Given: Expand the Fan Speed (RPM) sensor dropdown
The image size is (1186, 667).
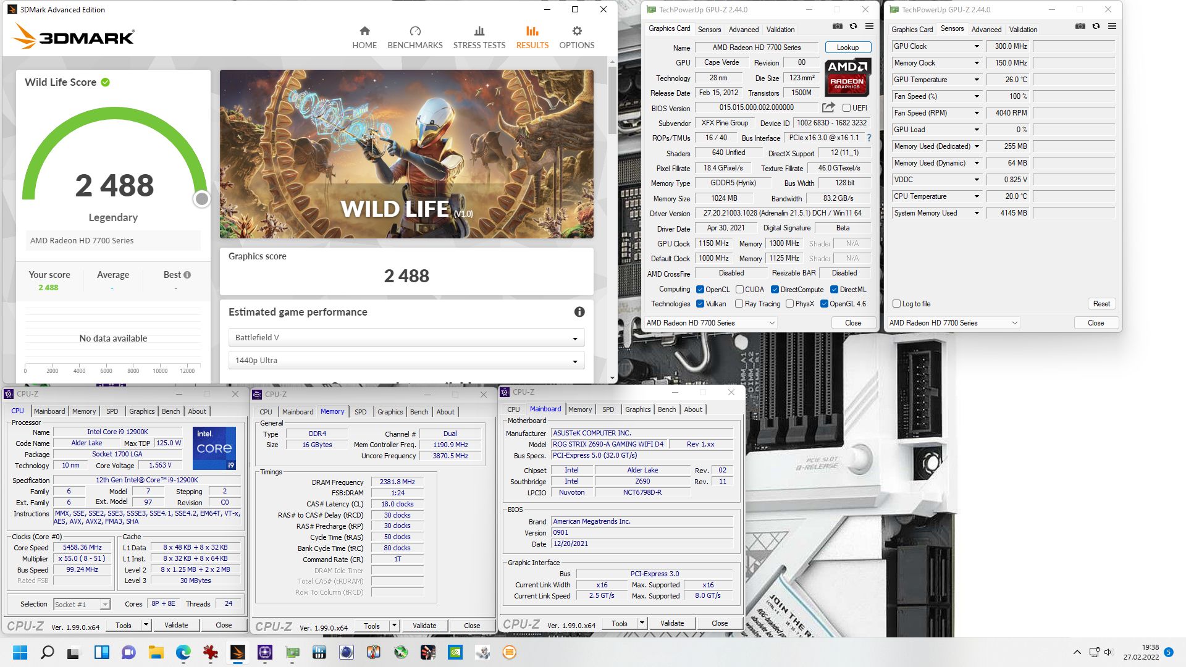Looking at the screenshot, I should [x=977, y=113].
